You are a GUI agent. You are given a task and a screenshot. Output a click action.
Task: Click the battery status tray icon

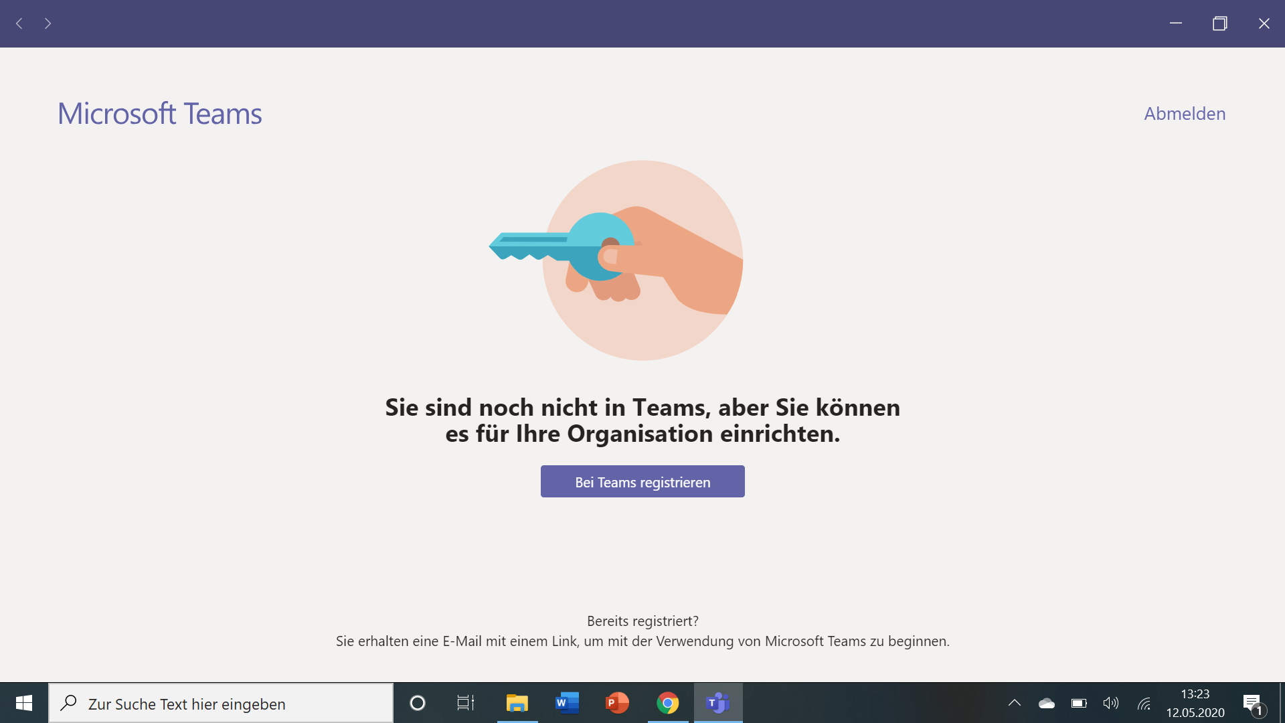(x=1079, y=703)
